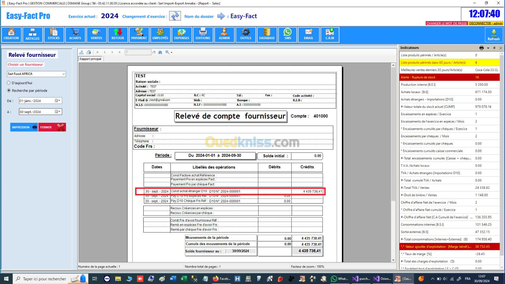Screen dimensions: 505x284
Task: Open the DATABASE tool
Action: [x=267, y=34]
